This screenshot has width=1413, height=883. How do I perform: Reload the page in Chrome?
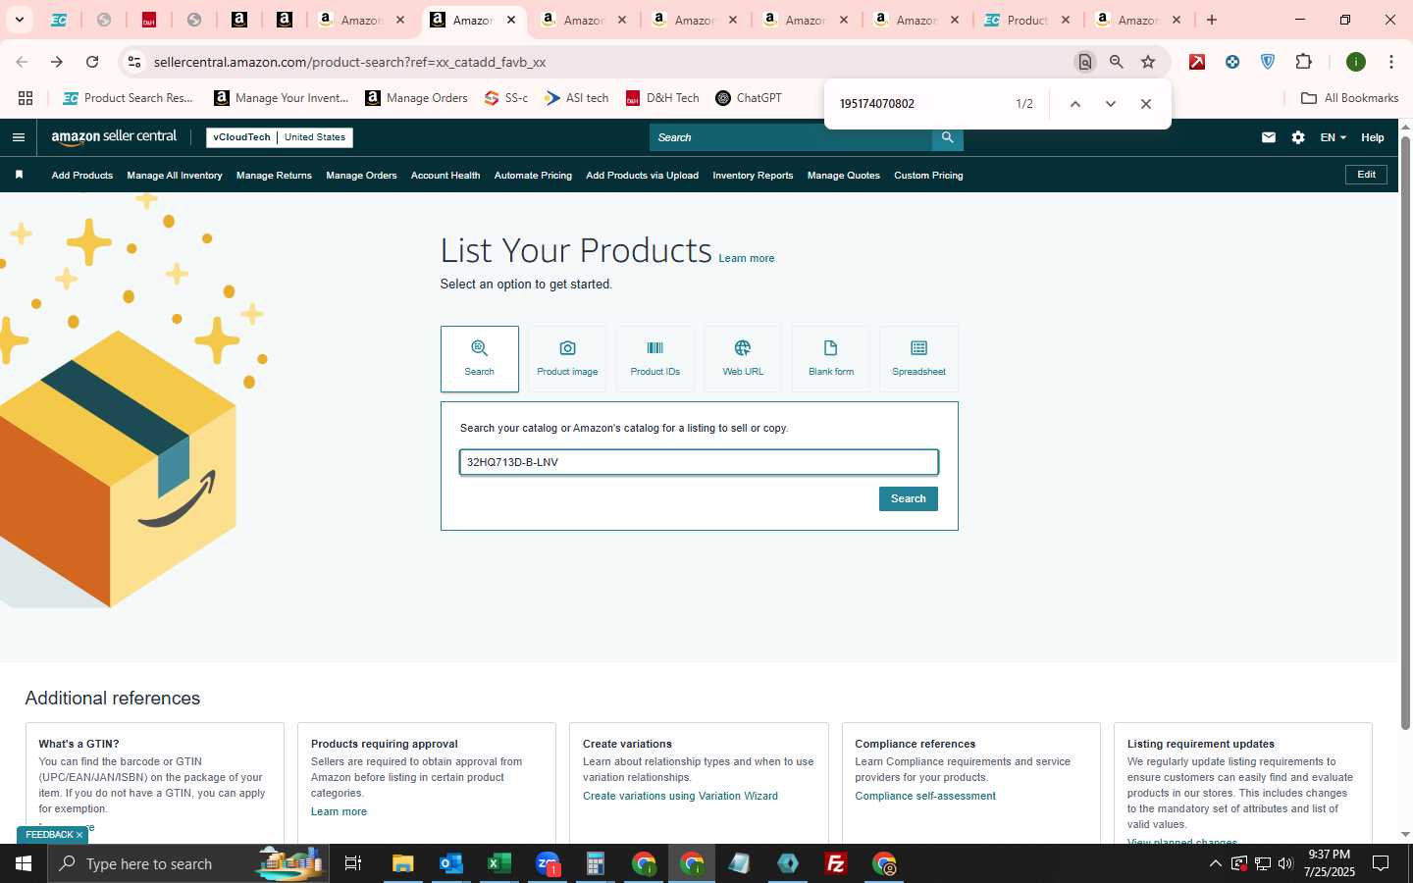click(x=92, y=62)
